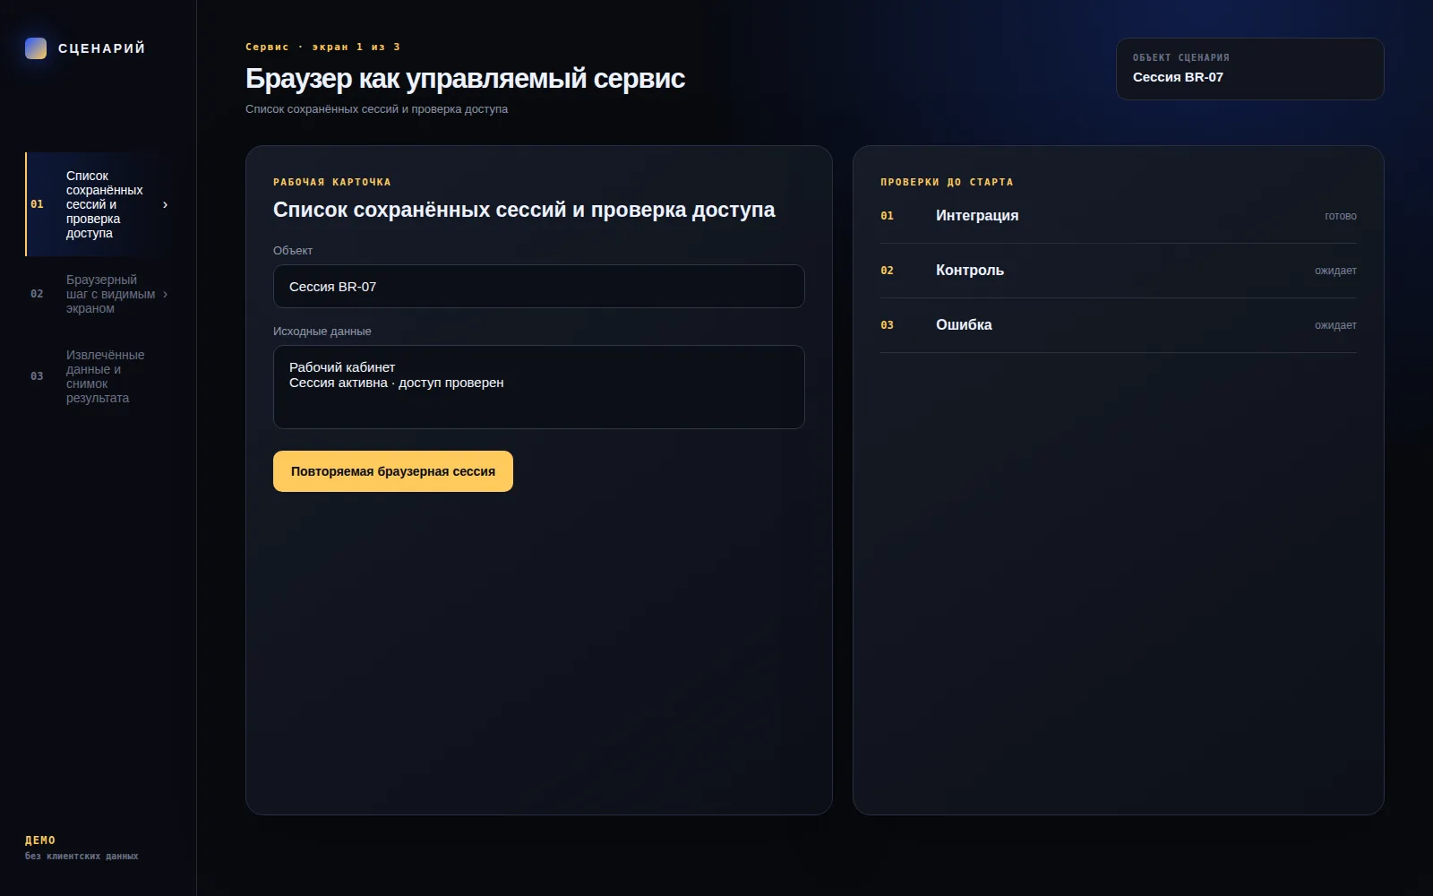This screenshot has height=896, width=1433.
Task: Click the Сервис · экран 1 из 3 breadcrumb
Action: point(323,47)
